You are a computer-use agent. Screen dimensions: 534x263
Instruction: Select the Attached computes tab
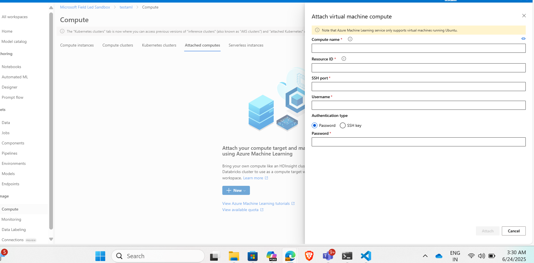pyautogui.click(x=202, y=45)
